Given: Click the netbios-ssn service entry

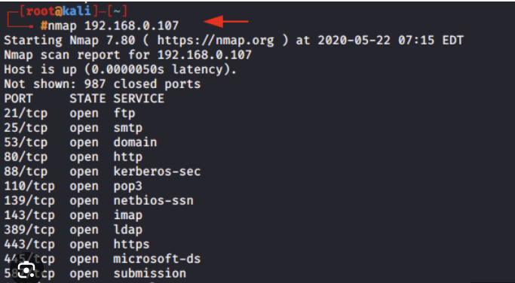Looking at the screenshot, I should pyautogui.click(x=153, y=201).
